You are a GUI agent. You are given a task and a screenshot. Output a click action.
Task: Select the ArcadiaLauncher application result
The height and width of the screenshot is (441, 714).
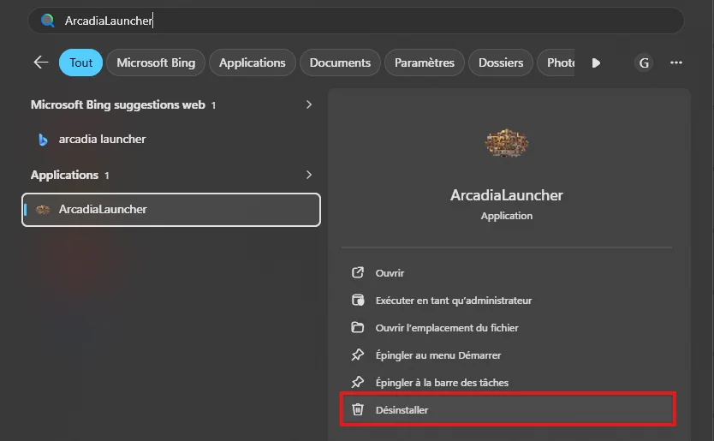coord(171,210)
